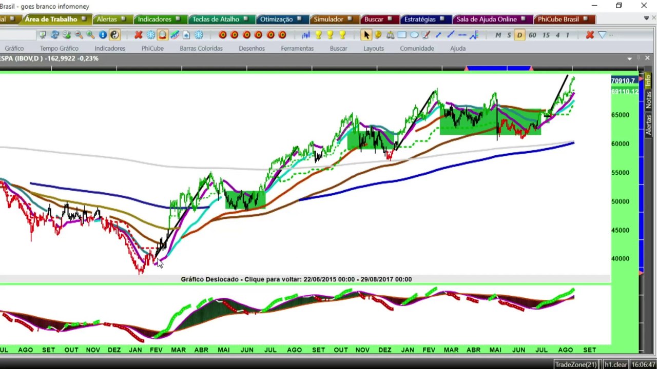Switch to 15-minute timeframe
This screenshot has width=657, height=369.
coord(546,35)
